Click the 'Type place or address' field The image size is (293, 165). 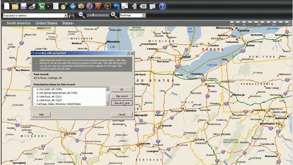[x=33, y=16]
